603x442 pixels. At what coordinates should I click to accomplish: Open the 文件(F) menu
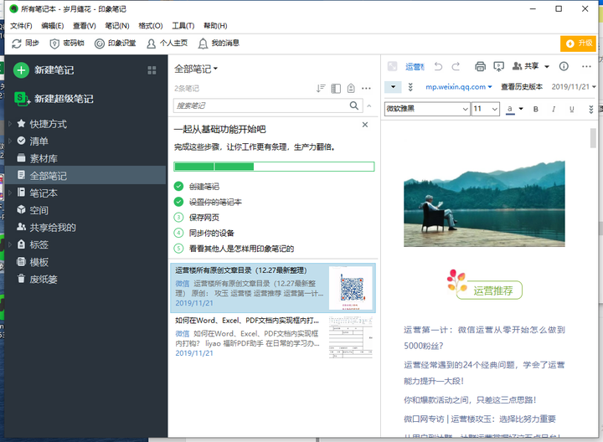click(21, 26)
